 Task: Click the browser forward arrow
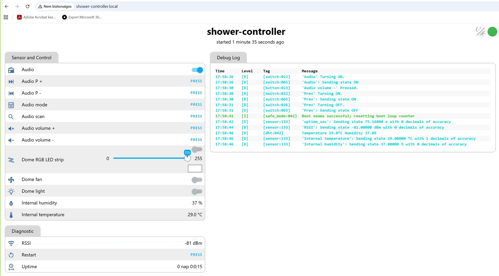17,6
